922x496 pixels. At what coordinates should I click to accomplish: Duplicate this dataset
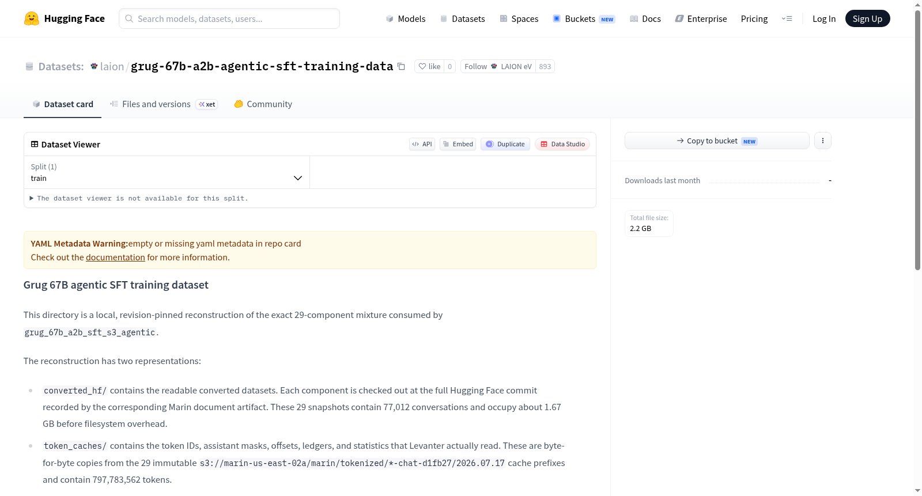pyautogui.click(x=505, y=144)
